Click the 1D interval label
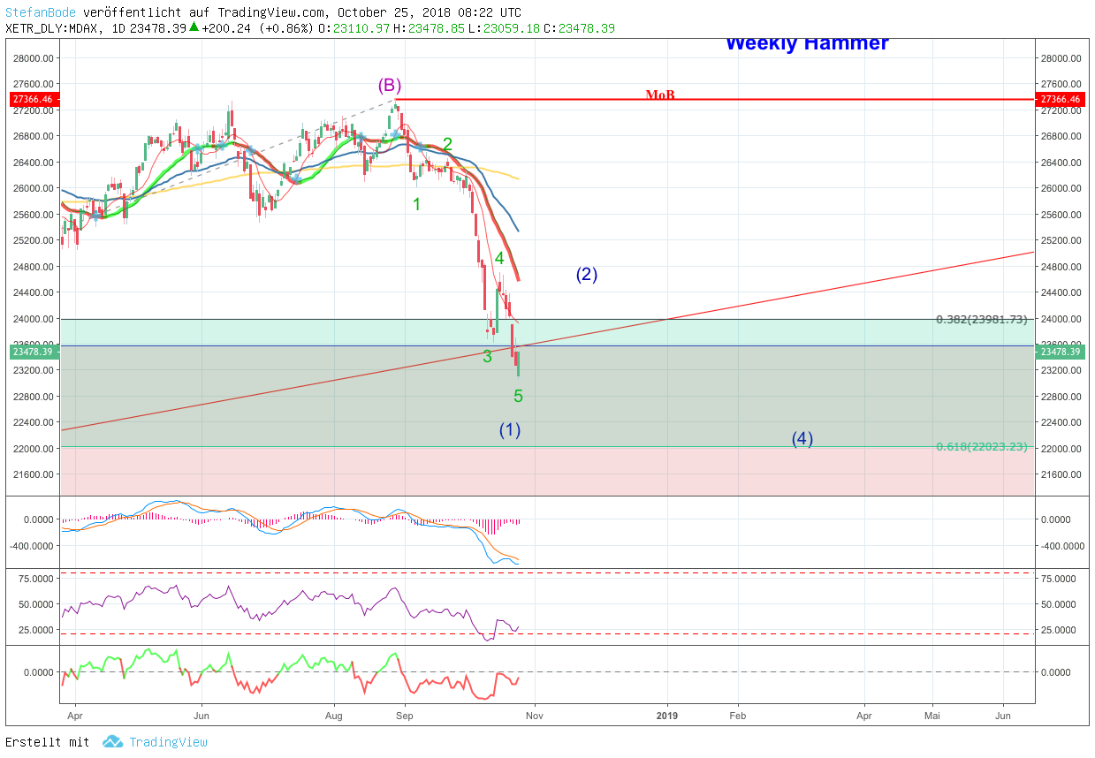The image size is (1095, 758). pos(119,28)
